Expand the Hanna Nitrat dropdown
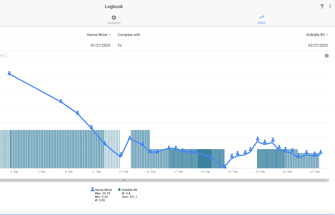Viewport: 335px width, 215px height. pos(99,35)
